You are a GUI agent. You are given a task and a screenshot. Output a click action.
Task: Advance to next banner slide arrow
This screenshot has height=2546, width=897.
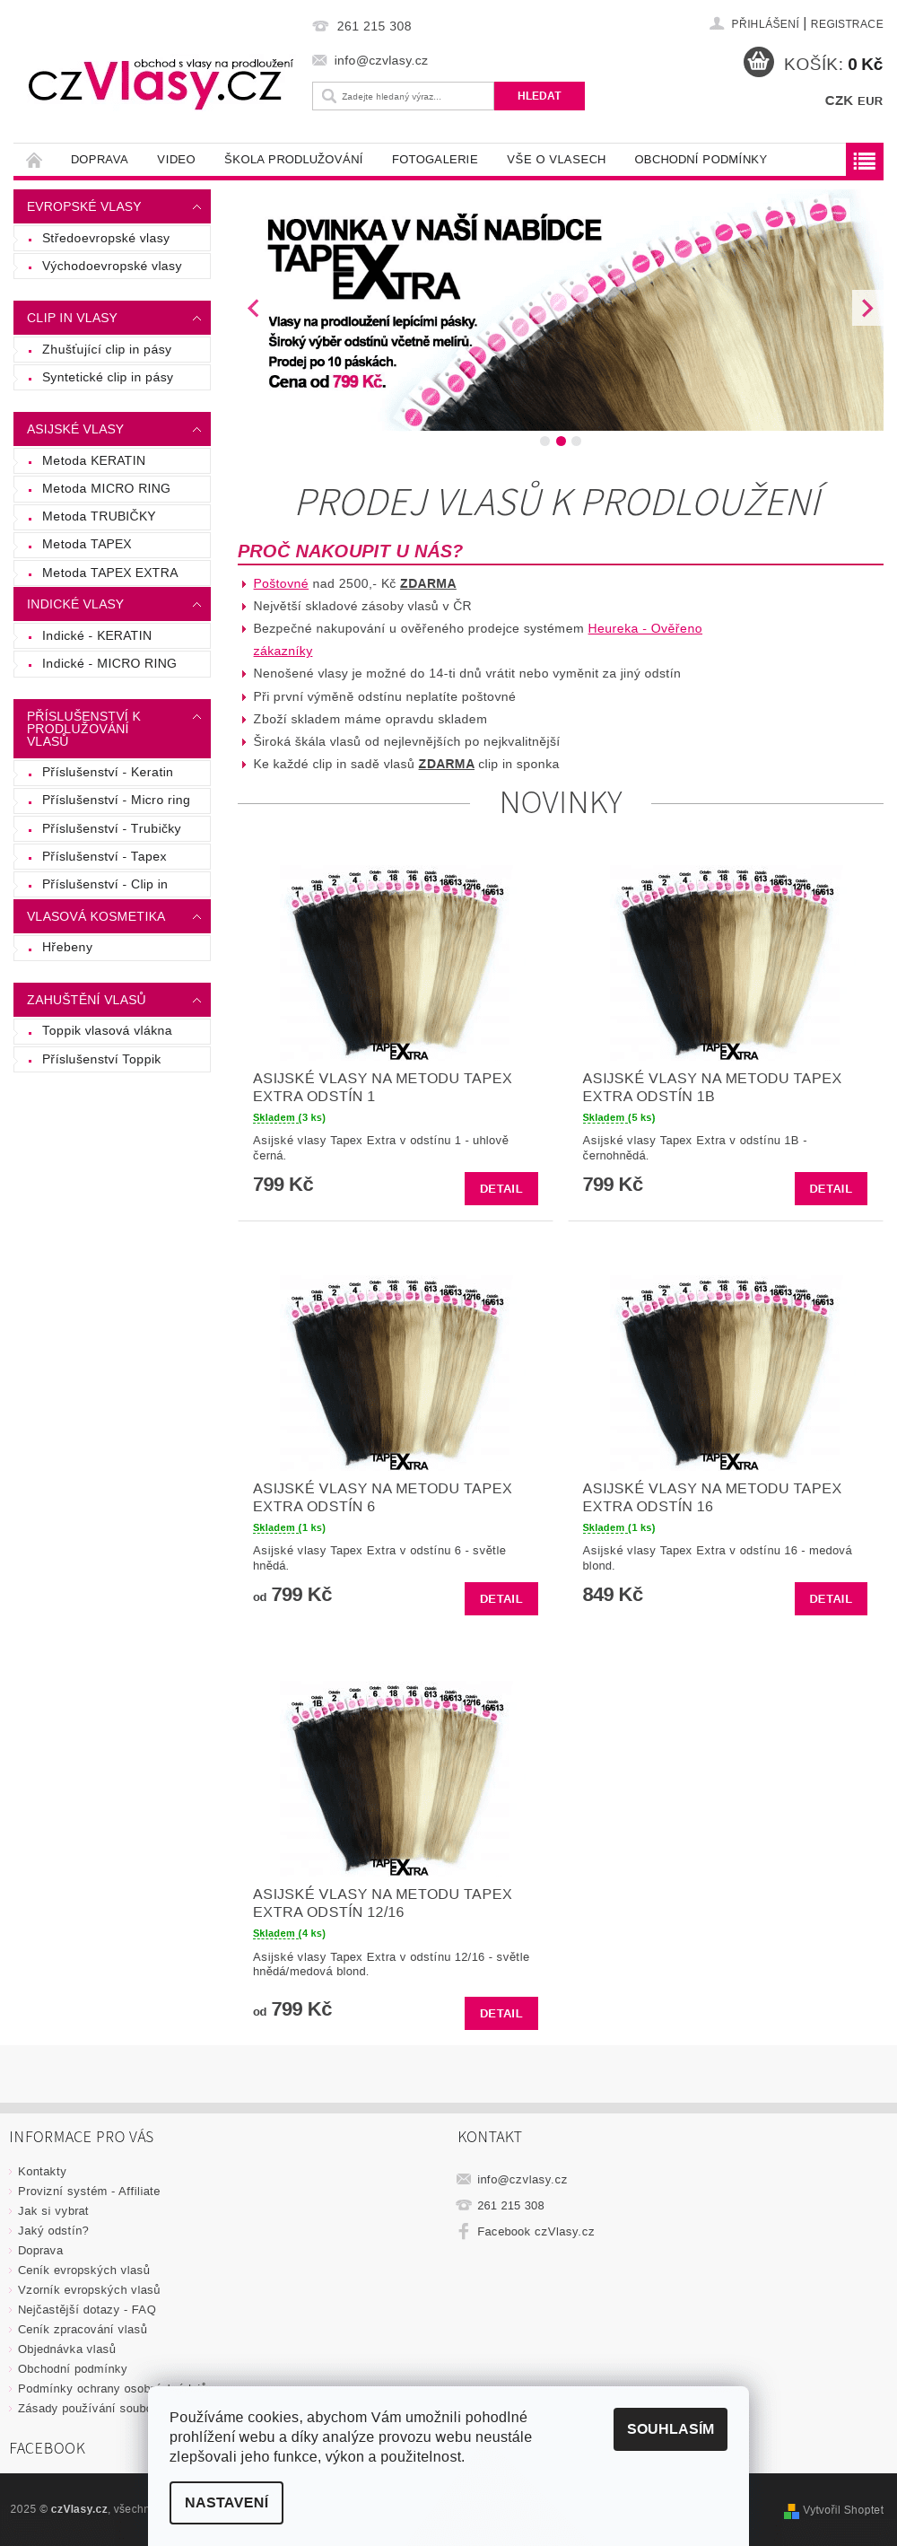[867, 309]
